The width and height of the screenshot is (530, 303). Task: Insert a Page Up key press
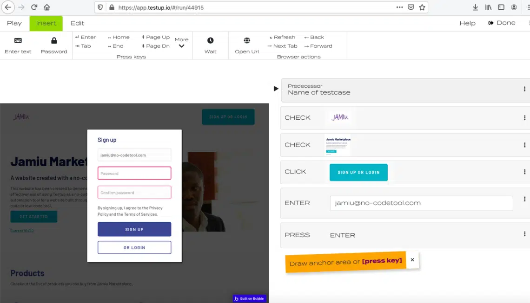tap(155, 37)
